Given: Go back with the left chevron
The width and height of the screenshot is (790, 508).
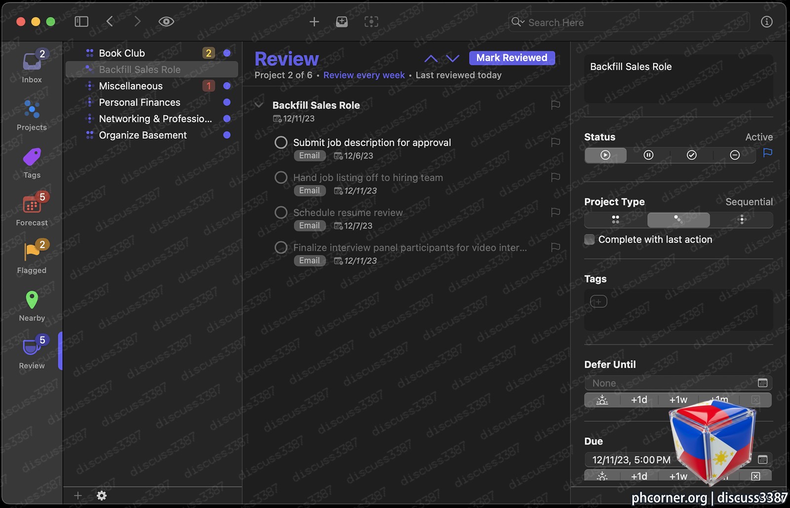Looking at the screenshot, I should click(x=110, y=21).
